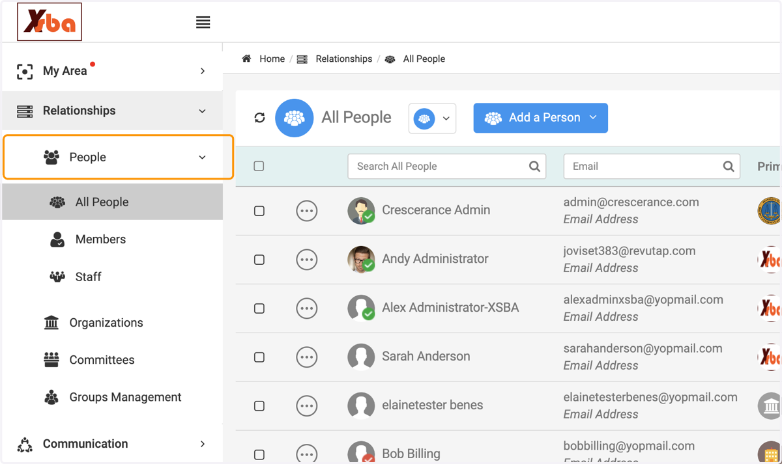
Task: Click email admin@crescerance.com
Action: (x=631, y=202)
